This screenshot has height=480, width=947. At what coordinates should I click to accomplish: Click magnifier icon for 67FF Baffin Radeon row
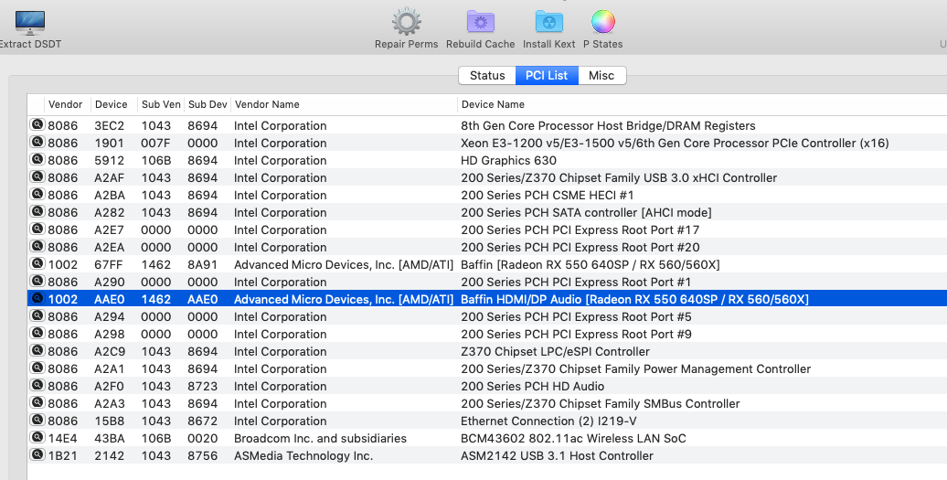pos(37,264)
